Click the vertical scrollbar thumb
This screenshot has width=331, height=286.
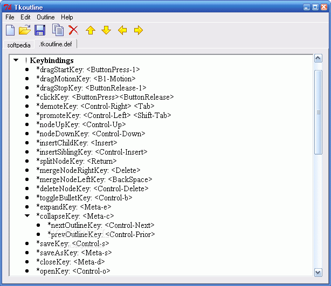(318, 112)
